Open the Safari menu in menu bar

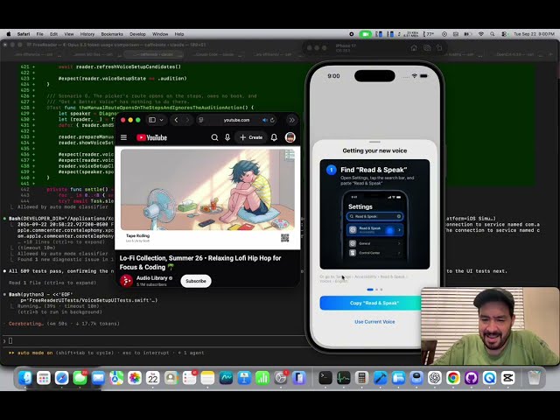point(24,34)
